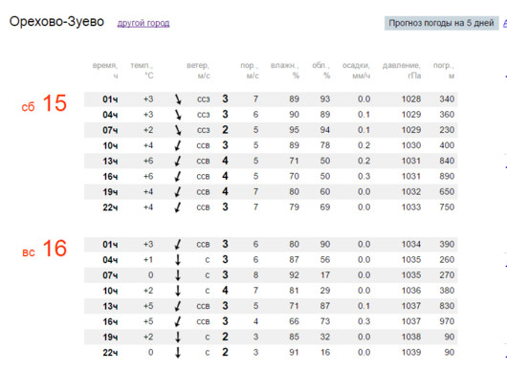
Task: Click wind arrow icon for Sunday 22ч
Action: tap(178, 353)
